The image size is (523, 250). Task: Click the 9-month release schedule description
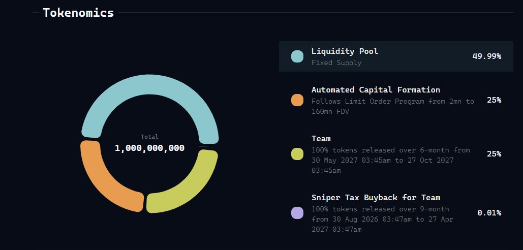tap(382, 220)
